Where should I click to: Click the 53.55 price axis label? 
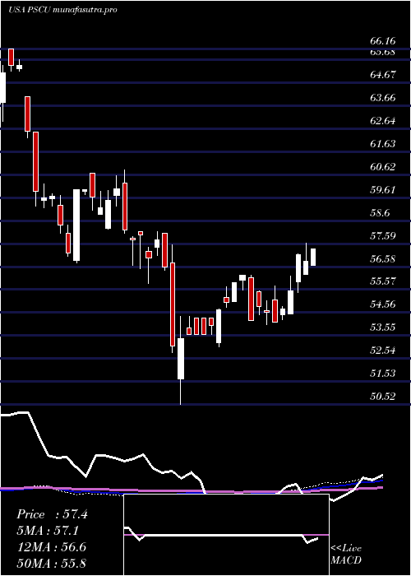coord(382,327)
